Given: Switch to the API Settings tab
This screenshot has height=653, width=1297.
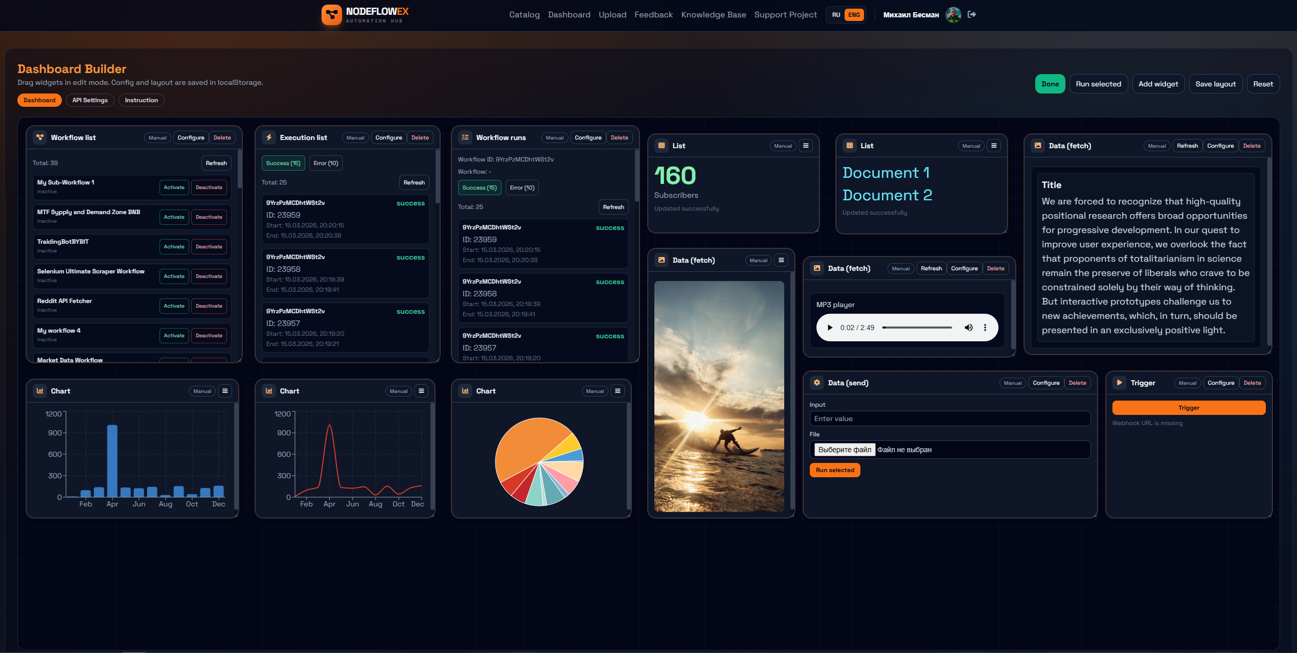Looking at the screenshot, I should (90, 100).
